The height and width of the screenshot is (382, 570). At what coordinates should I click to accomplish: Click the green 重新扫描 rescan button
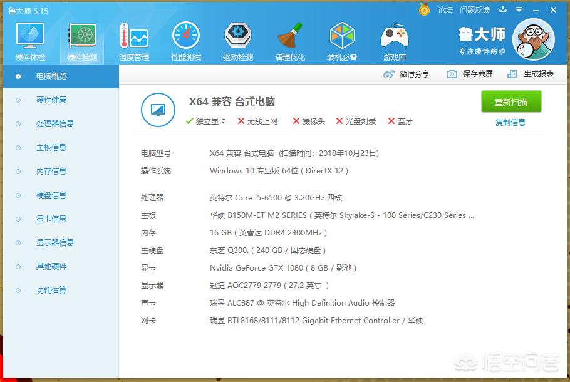tap(510, 102)
